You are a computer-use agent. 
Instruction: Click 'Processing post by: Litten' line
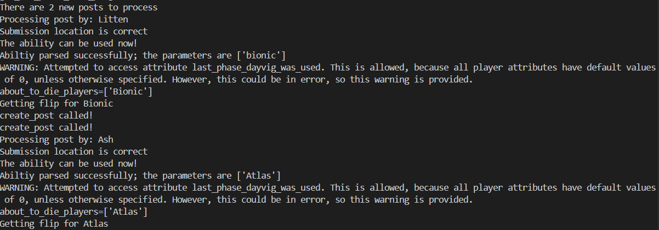(x=64, y=20)
